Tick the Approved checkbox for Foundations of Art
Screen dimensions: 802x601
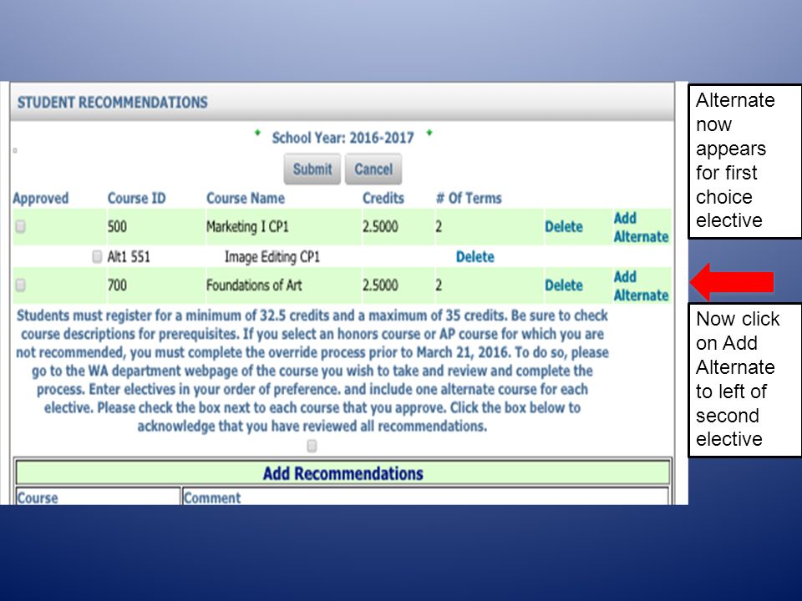coord(20,285)
